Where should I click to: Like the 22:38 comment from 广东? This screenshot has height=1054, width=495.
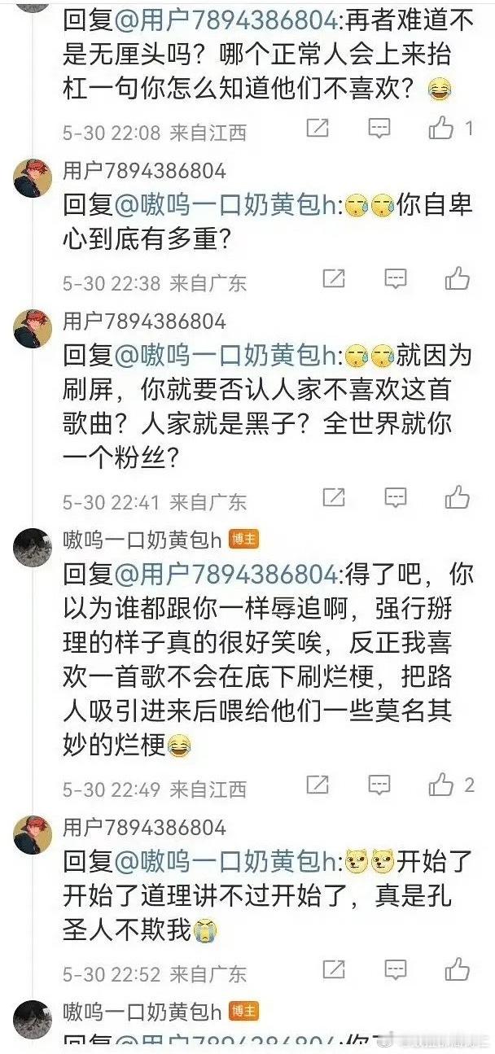458,279
